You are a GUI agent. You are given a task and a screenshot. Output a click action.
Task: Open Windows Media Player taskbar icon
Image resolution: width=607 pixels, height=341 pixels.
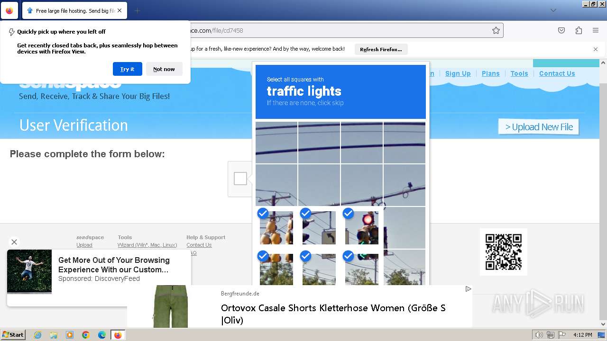click(70, 335)
